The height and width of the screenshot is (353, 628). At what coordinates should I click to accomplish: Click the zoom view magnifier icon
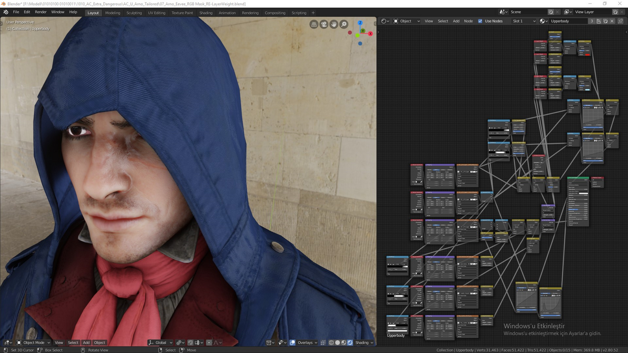click(344, 24)
